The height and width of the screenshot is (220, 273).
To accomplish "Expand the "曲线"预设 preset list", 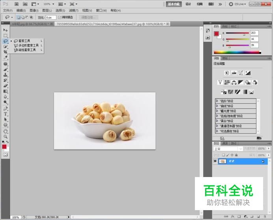I will click(x=217, y=106).
